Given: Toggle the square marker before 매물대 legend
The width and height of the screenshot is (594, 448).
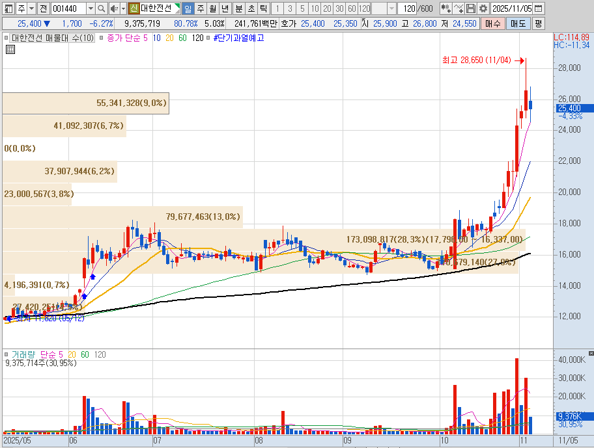Looking at the screenshot, I should (6, 38).
